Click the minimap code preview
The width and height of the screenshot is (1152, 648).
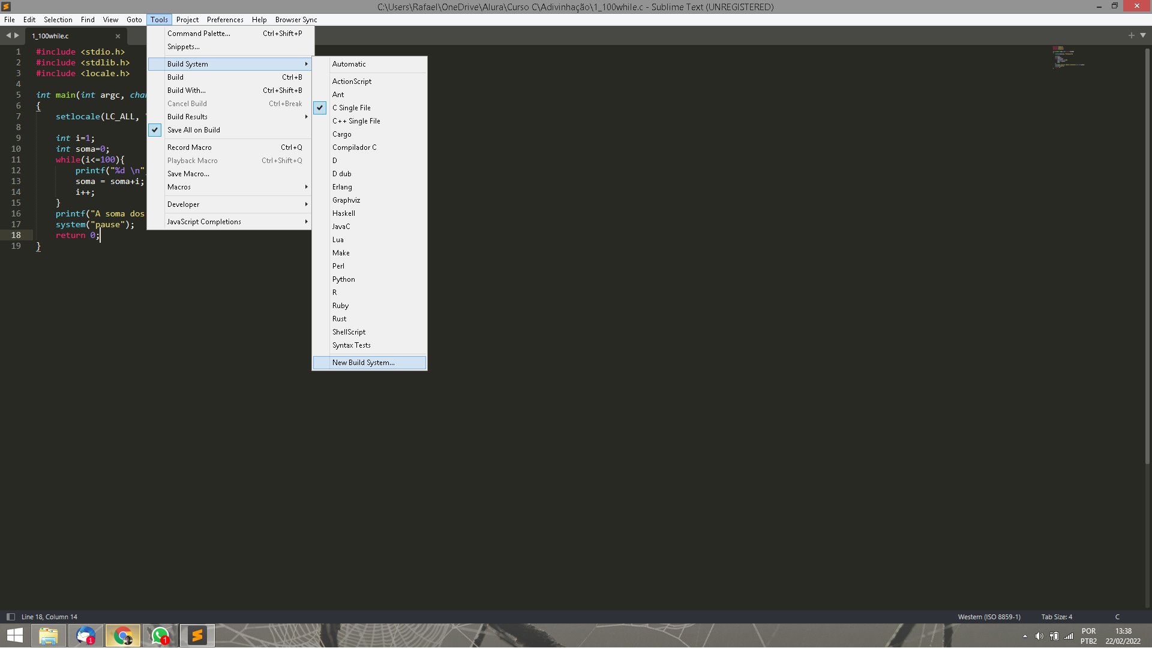click(1068, 57)
